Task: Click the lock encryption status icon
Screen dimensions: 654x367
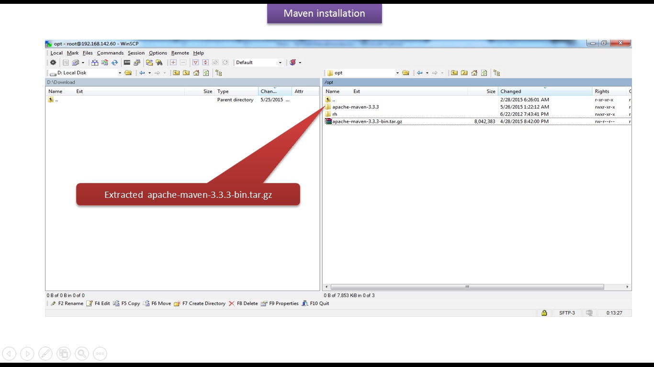Action: pyautogui.click(x=544, y=313)
